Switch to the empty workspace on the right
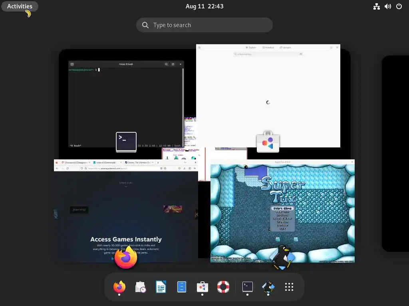The width and height of the screenshot is (409, 306). coord(395,153)
